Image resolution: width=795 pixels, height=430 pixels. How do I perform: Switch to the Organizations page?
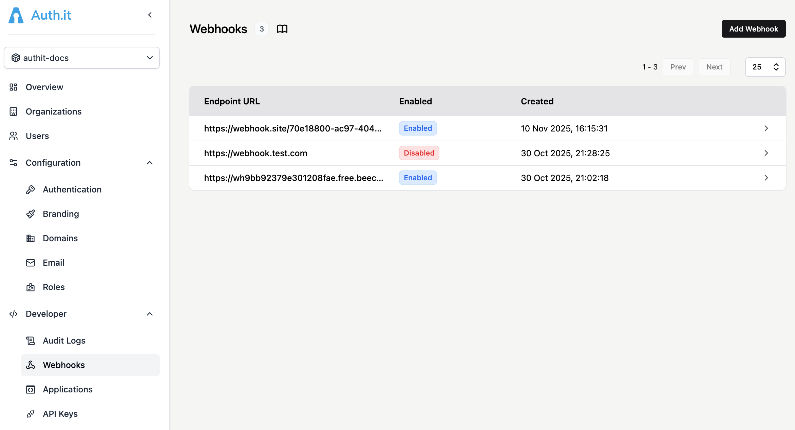53,111
